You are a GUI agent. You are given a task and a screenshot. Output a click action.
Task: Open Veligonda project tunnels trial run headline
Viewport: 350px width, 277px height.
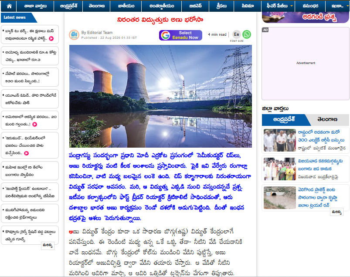click(318, 197)
